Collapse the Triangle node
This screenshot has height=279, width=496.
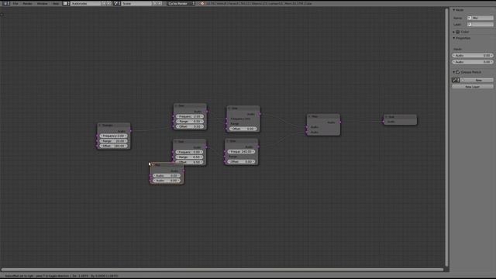(x=100, y=126)
